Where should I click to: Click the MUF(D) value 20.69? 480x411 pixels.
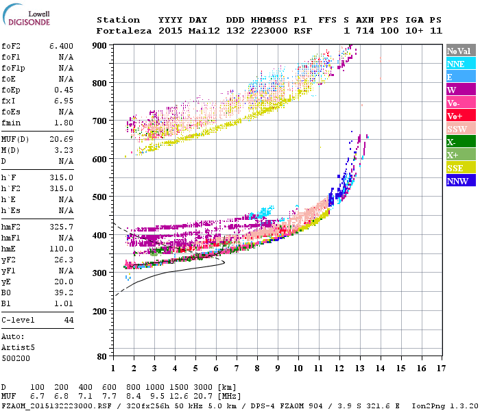click(x=61, y=140)
